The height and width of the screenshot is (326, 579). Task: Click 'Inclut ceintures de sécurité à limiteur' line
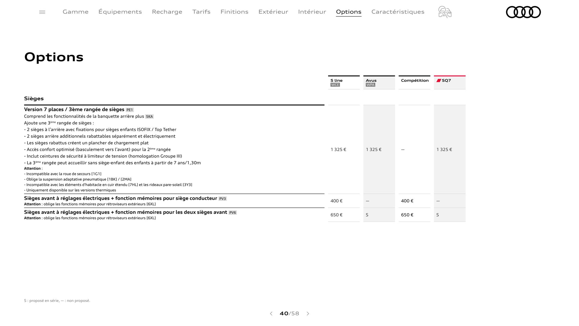pyautogui.click(x=103, y=156)
